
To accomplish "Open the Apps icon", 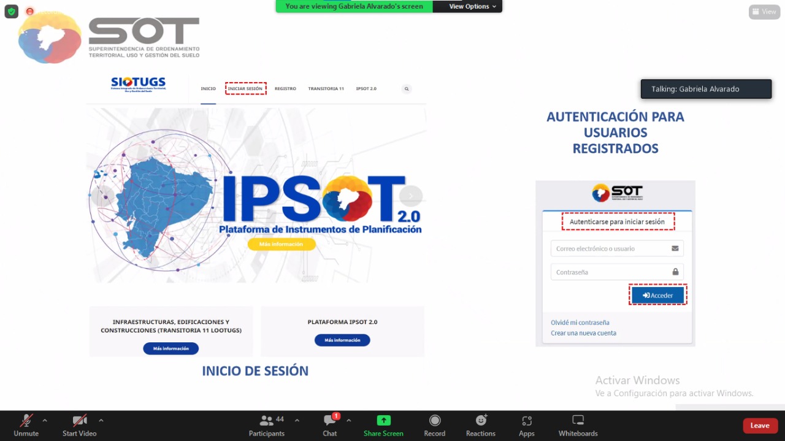I will pyautogui.click(x=527, y=421).
